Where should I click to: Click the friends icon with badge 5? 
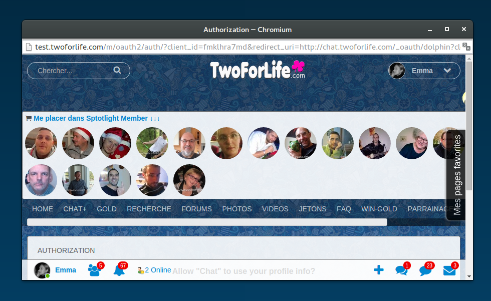tap(95, 270)
